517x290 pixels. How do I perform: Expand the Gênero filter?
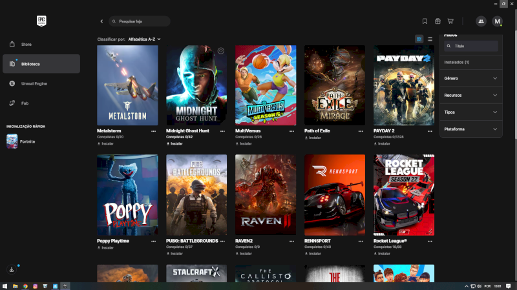[x=471, y=78]
